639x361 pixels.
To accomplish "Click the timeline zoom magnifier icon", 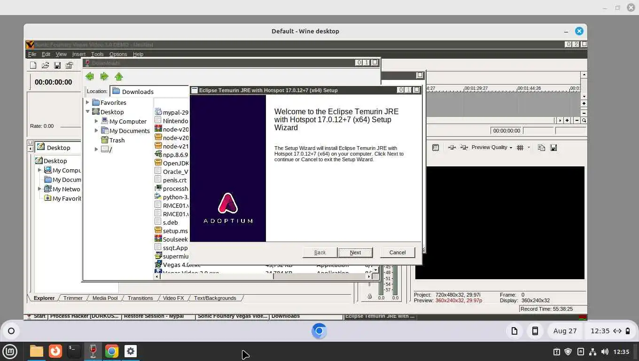I will pyautogui.click(x=584, y=120).
